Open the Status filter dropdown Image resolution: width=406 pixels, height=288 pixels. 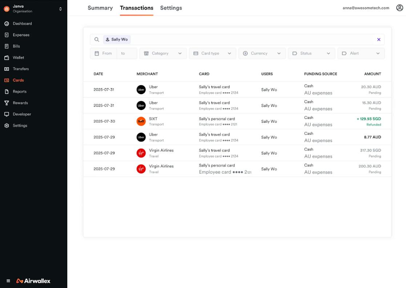pyautogui.click(x=311, y=53)
